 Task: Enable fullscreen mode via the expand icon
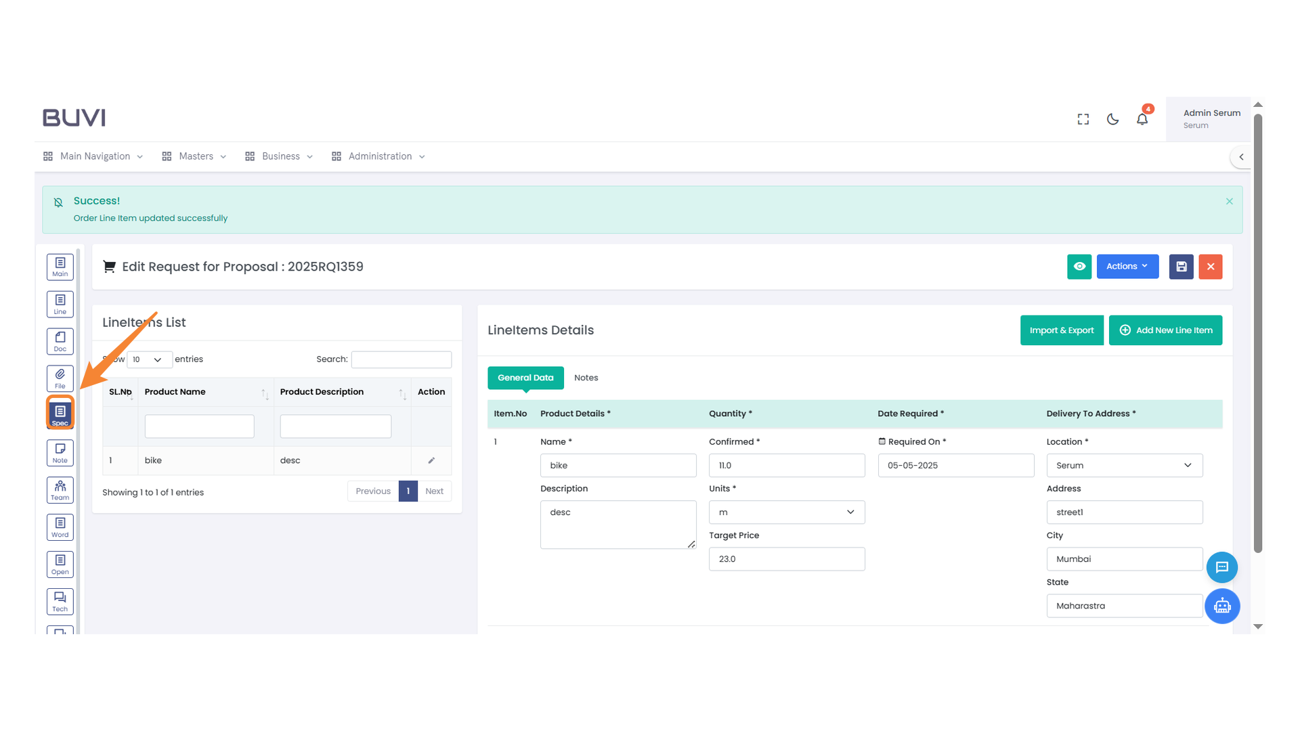tap(1083, 118)
